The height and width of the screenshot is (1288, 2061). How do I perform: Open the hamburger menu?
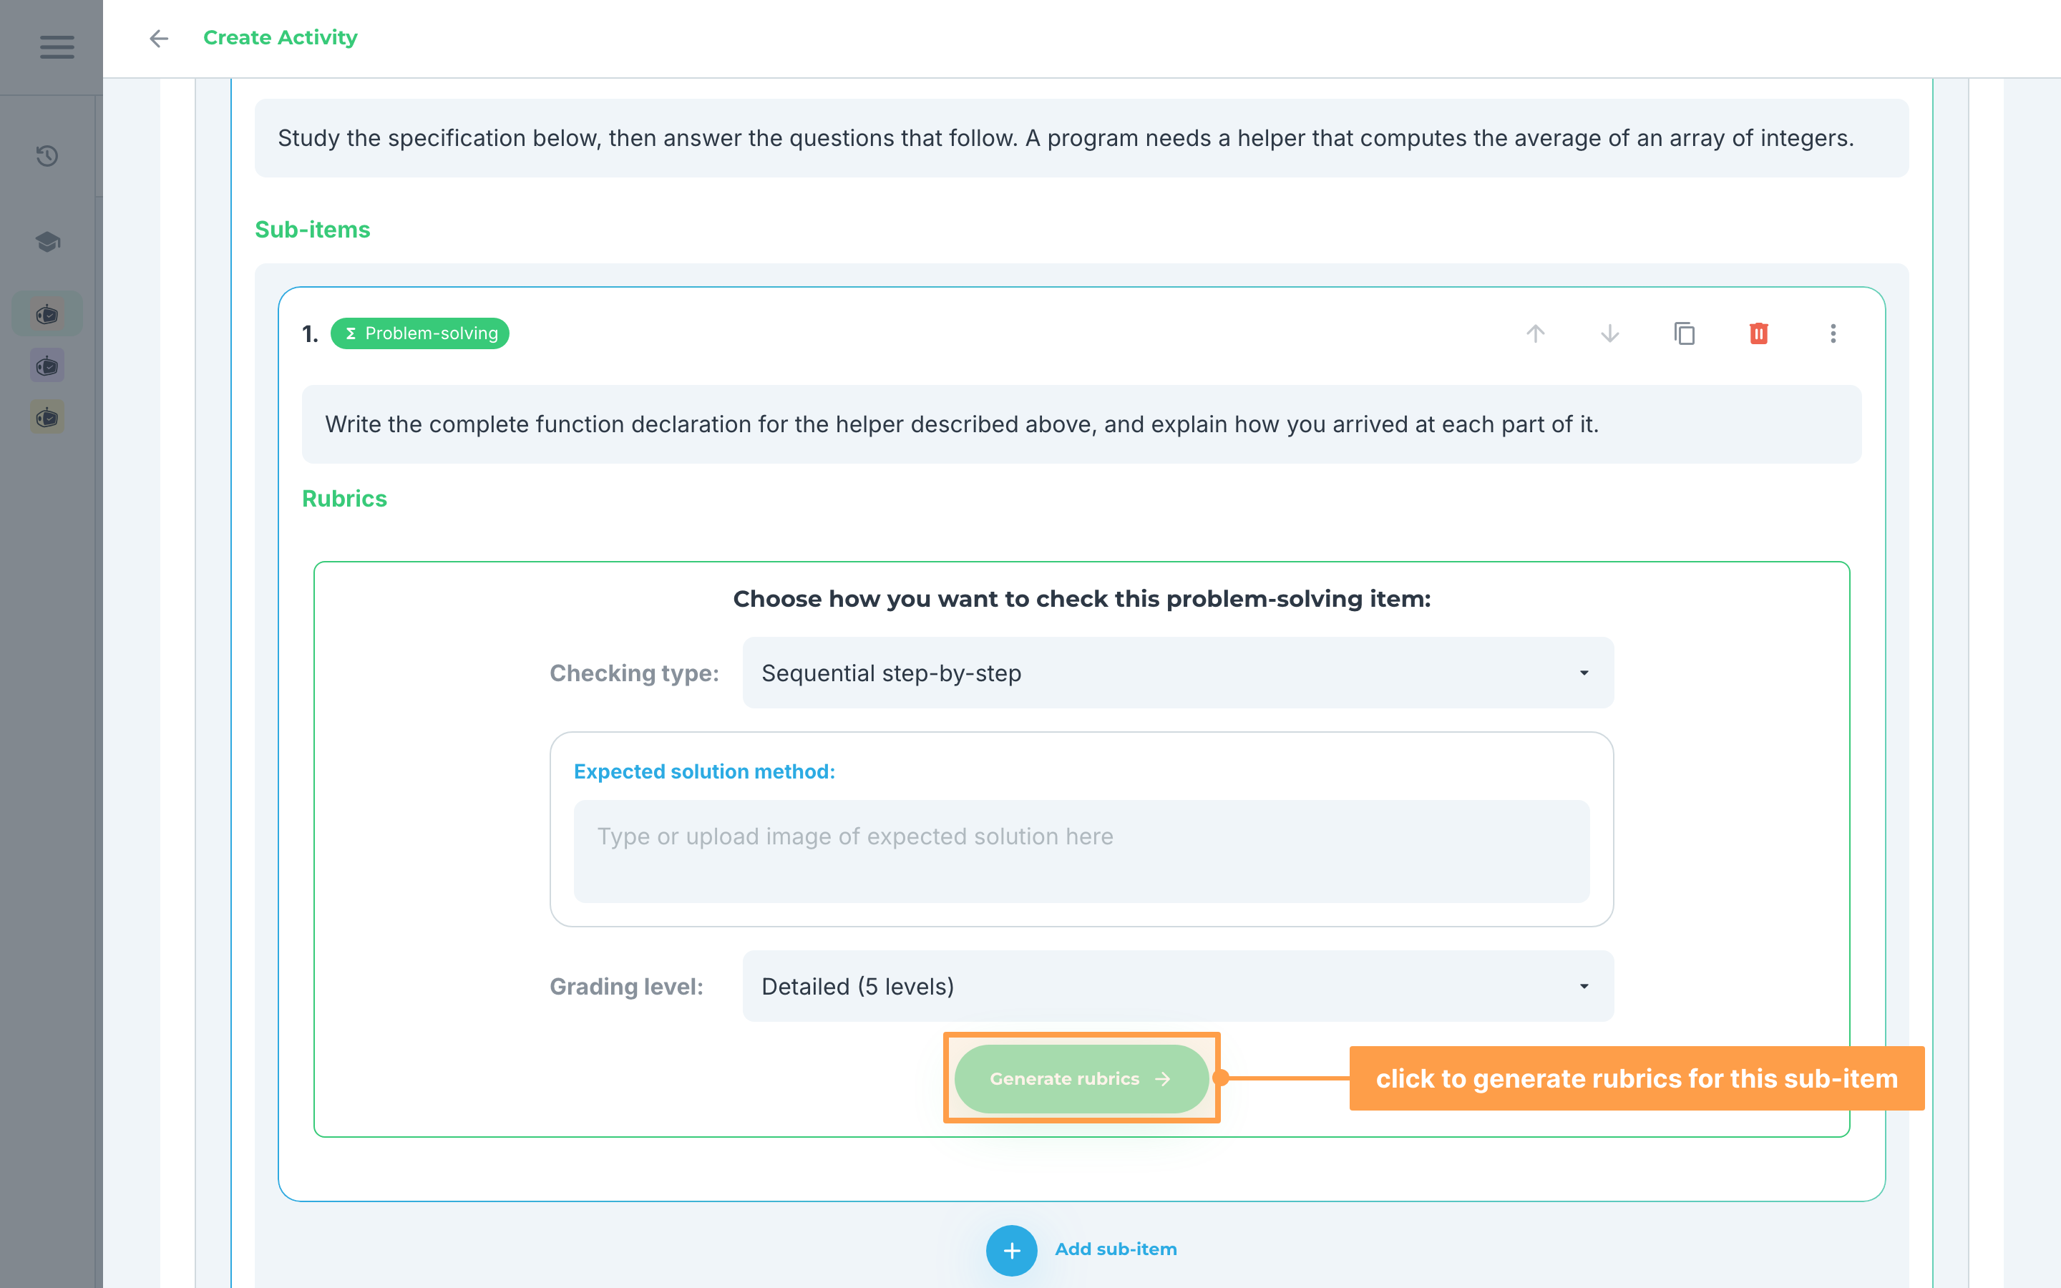[57, 47]
